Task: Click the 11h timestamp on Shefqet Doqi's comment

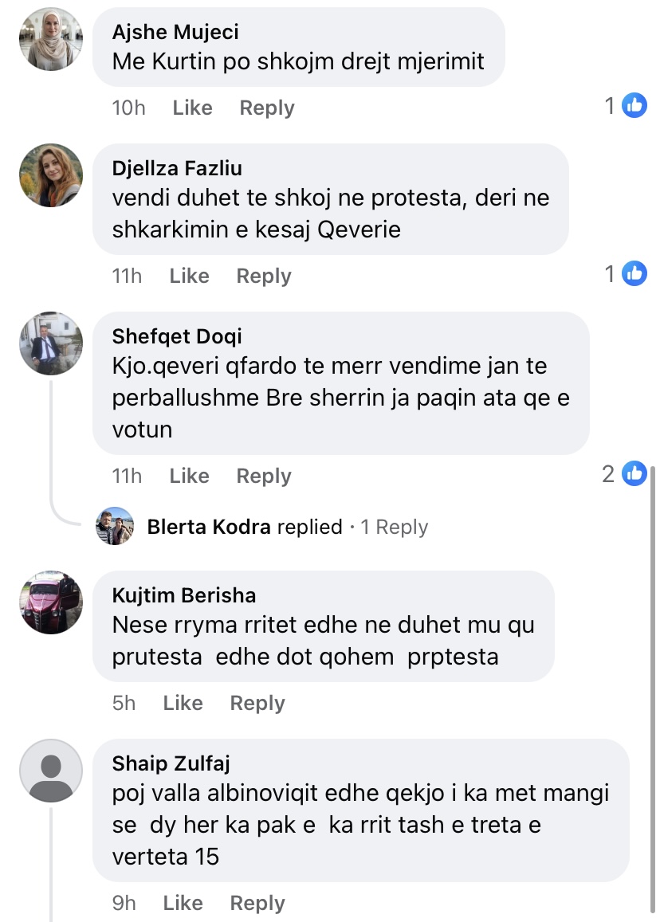Action: 127,476
